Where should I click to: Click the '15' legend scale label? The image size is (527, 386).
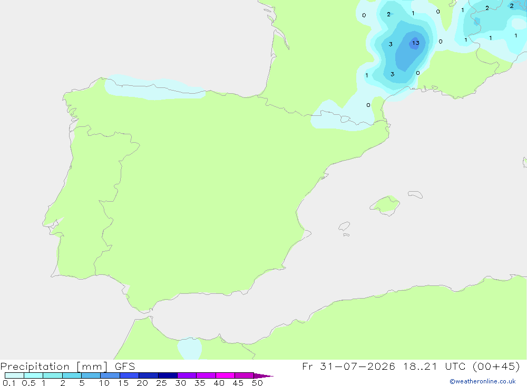123,383
